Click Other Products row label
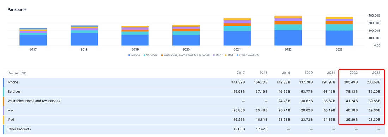Viewport: 388px width, 137px height. click(19, 129)
